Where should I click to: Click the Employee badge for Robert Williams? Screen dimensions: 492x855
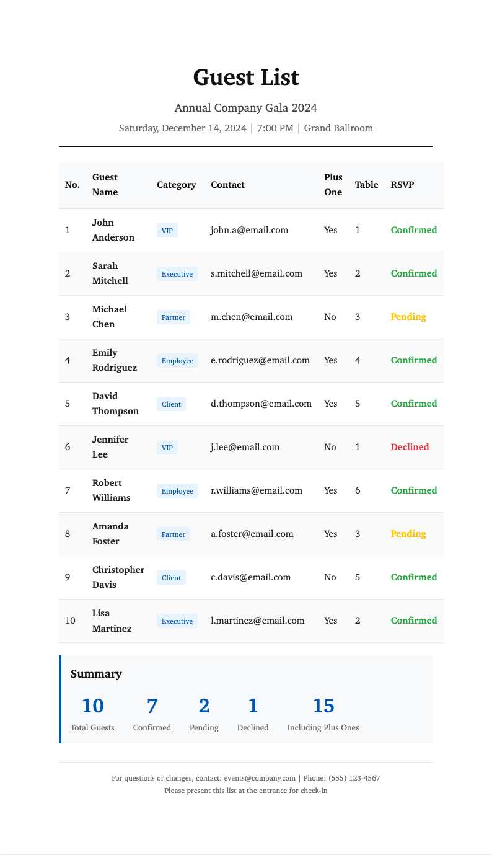tap(177, 491)
